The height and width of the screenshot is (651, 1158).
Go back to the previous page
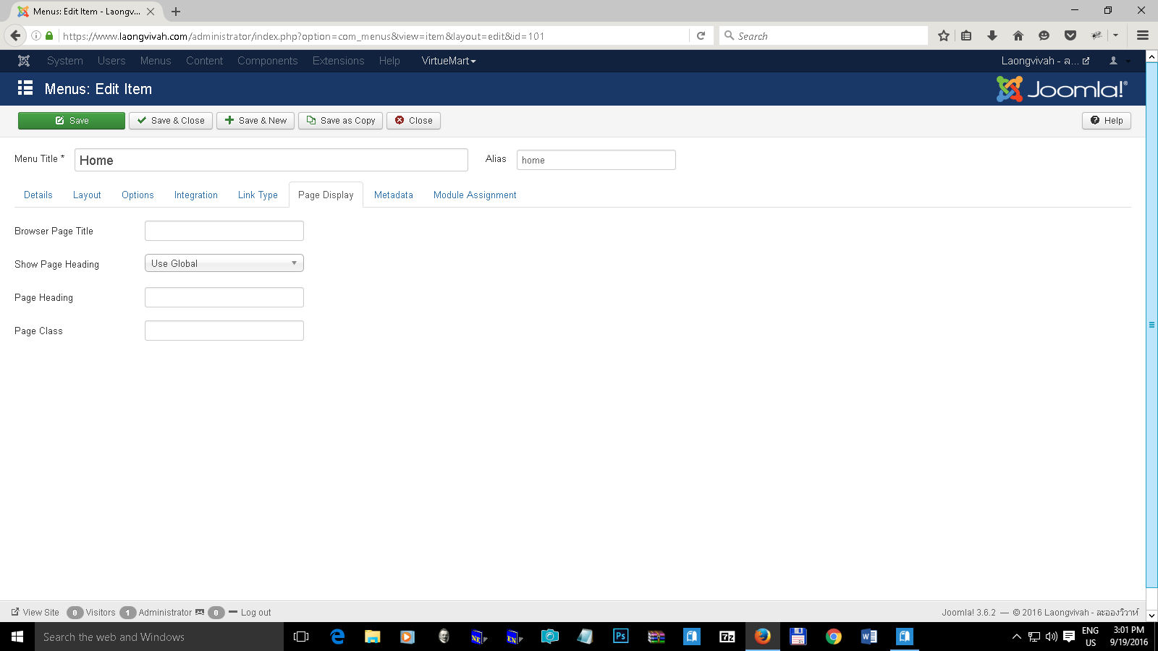click(x=15, y=35)
